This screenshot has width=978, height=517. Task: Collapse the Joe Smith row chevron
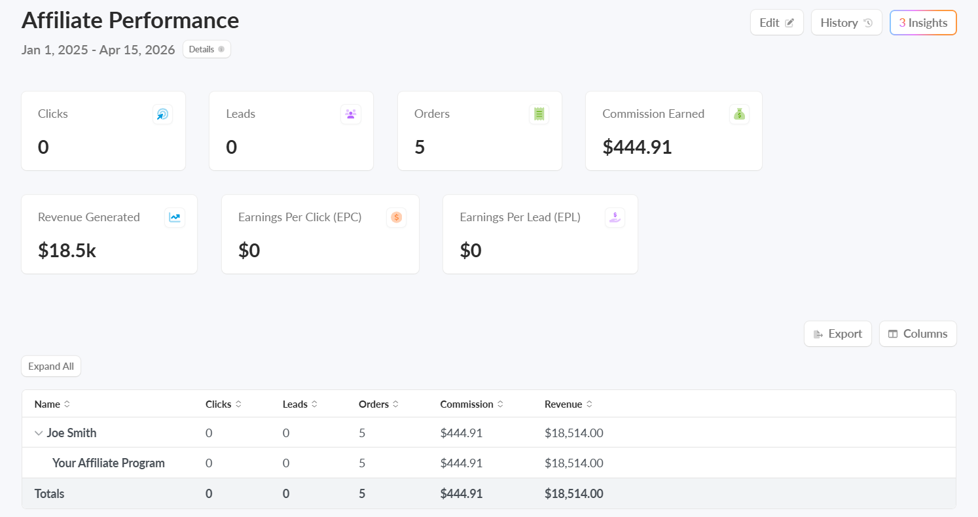click(39, 433)
